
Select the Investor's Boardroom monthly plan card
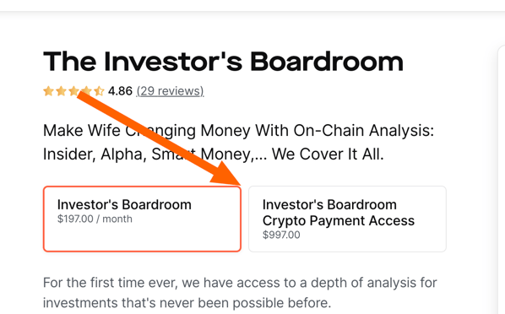coord(142,219)
